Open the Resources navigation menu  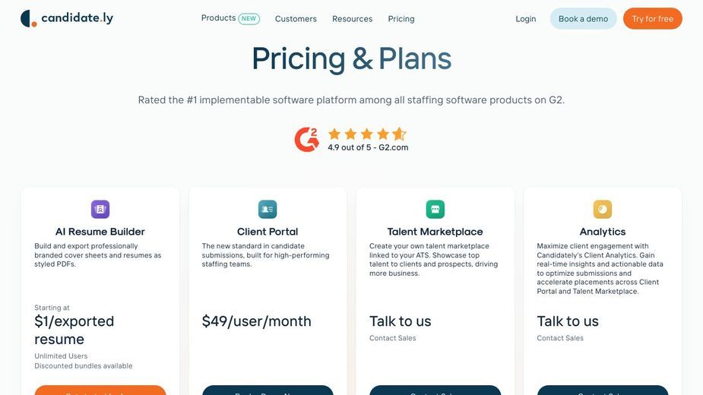point(353,19)
